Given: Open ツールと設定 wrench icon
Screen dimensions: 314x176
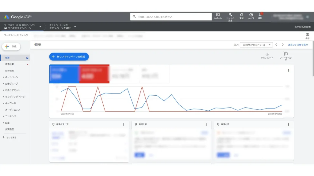Looking at the screenshot, I should pyautogui.click(x=230, y=15).
